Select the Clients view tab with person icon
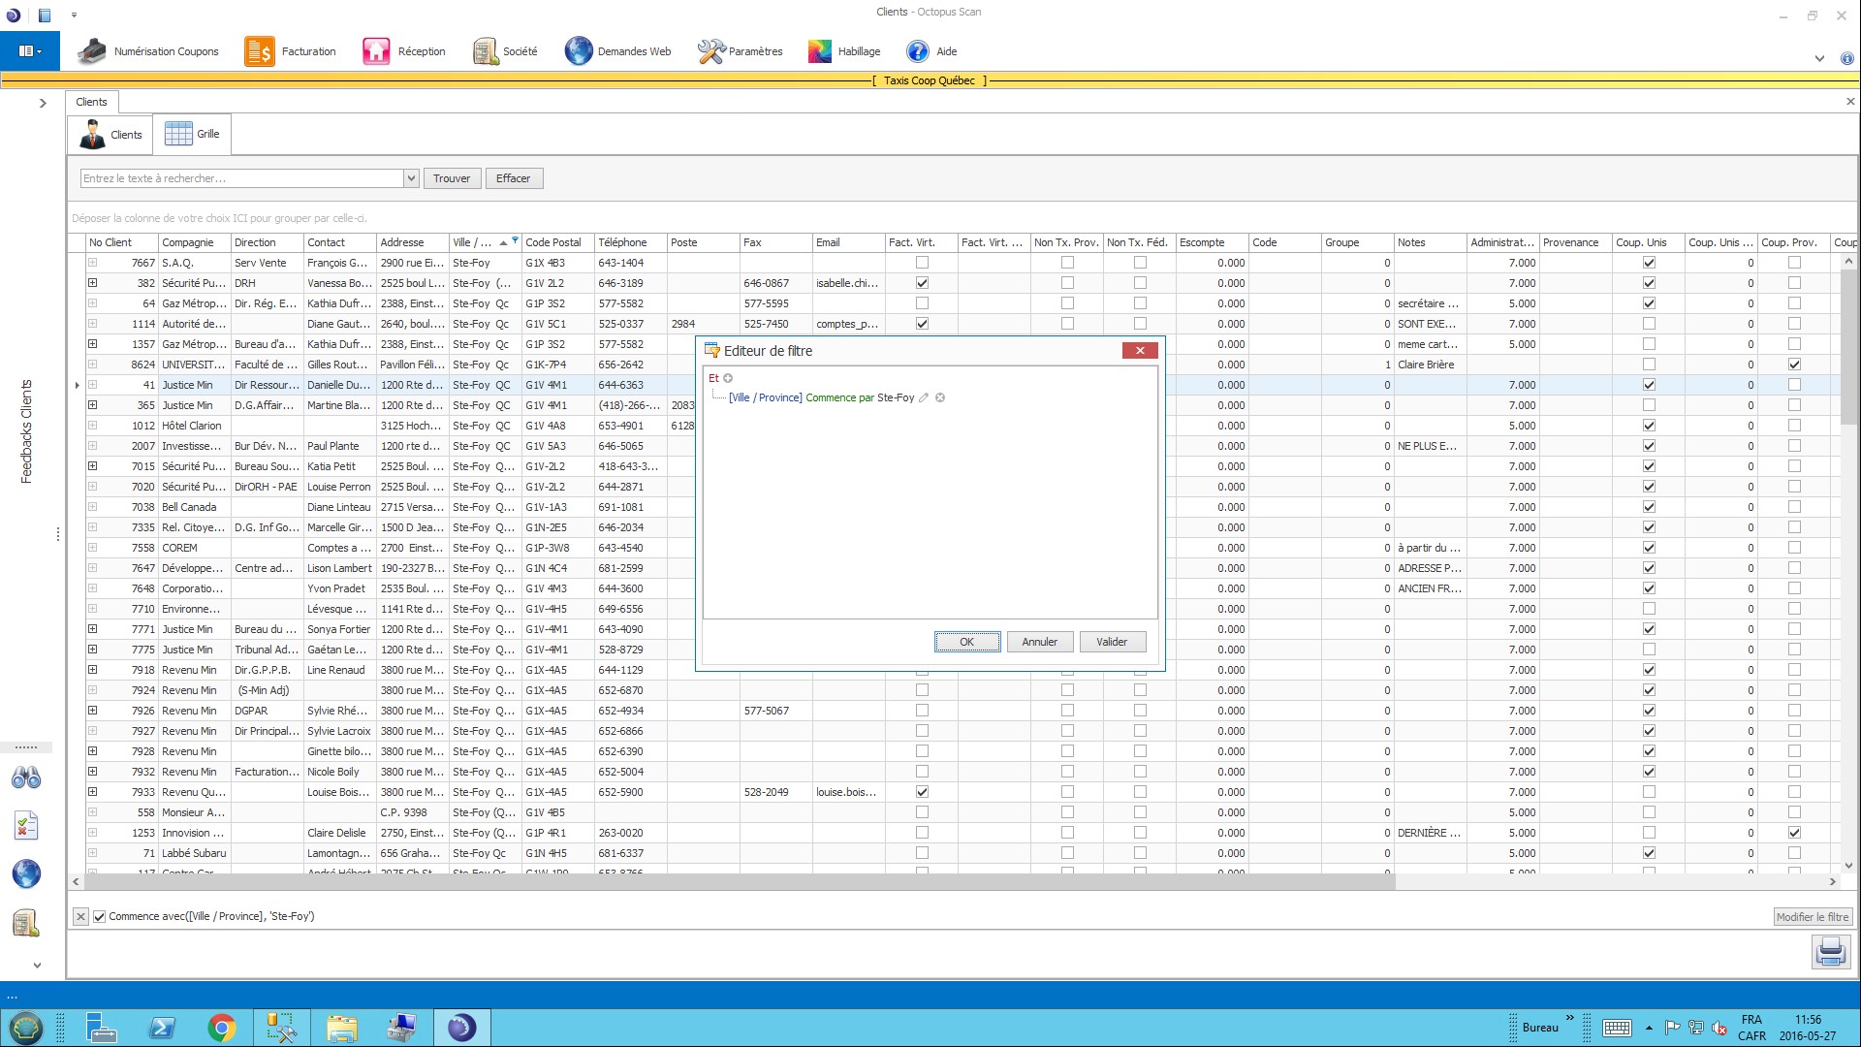1861x1047 pixels. pyautogui.click(x=110, y=135)
